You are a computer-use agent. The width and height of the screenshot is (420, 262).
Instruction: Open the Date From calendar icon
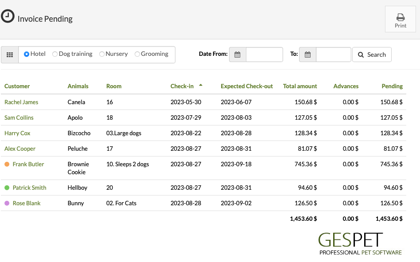pyautogui.click(x=237, y=55)
